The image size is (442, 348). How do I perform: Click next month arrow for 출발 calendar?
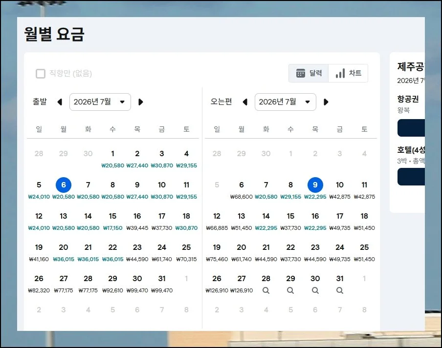141,102
